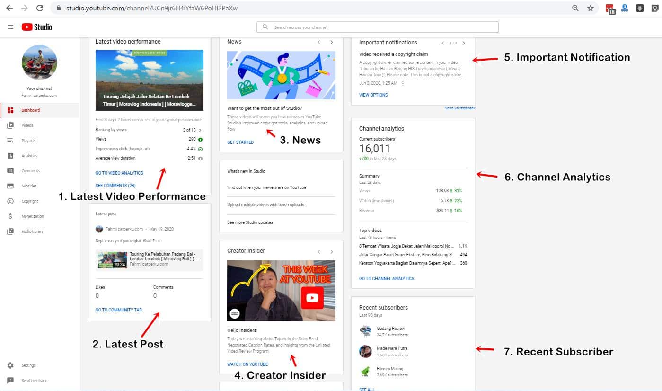This screenshot has width=662, height=391.
Task: Open SEE COMMENTS (28) link
Action: tap(115, 186)
